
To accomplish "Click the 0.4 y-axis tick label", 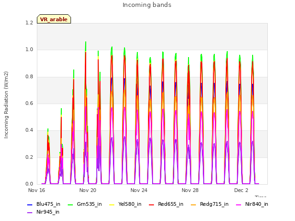I will click(29, 130).
